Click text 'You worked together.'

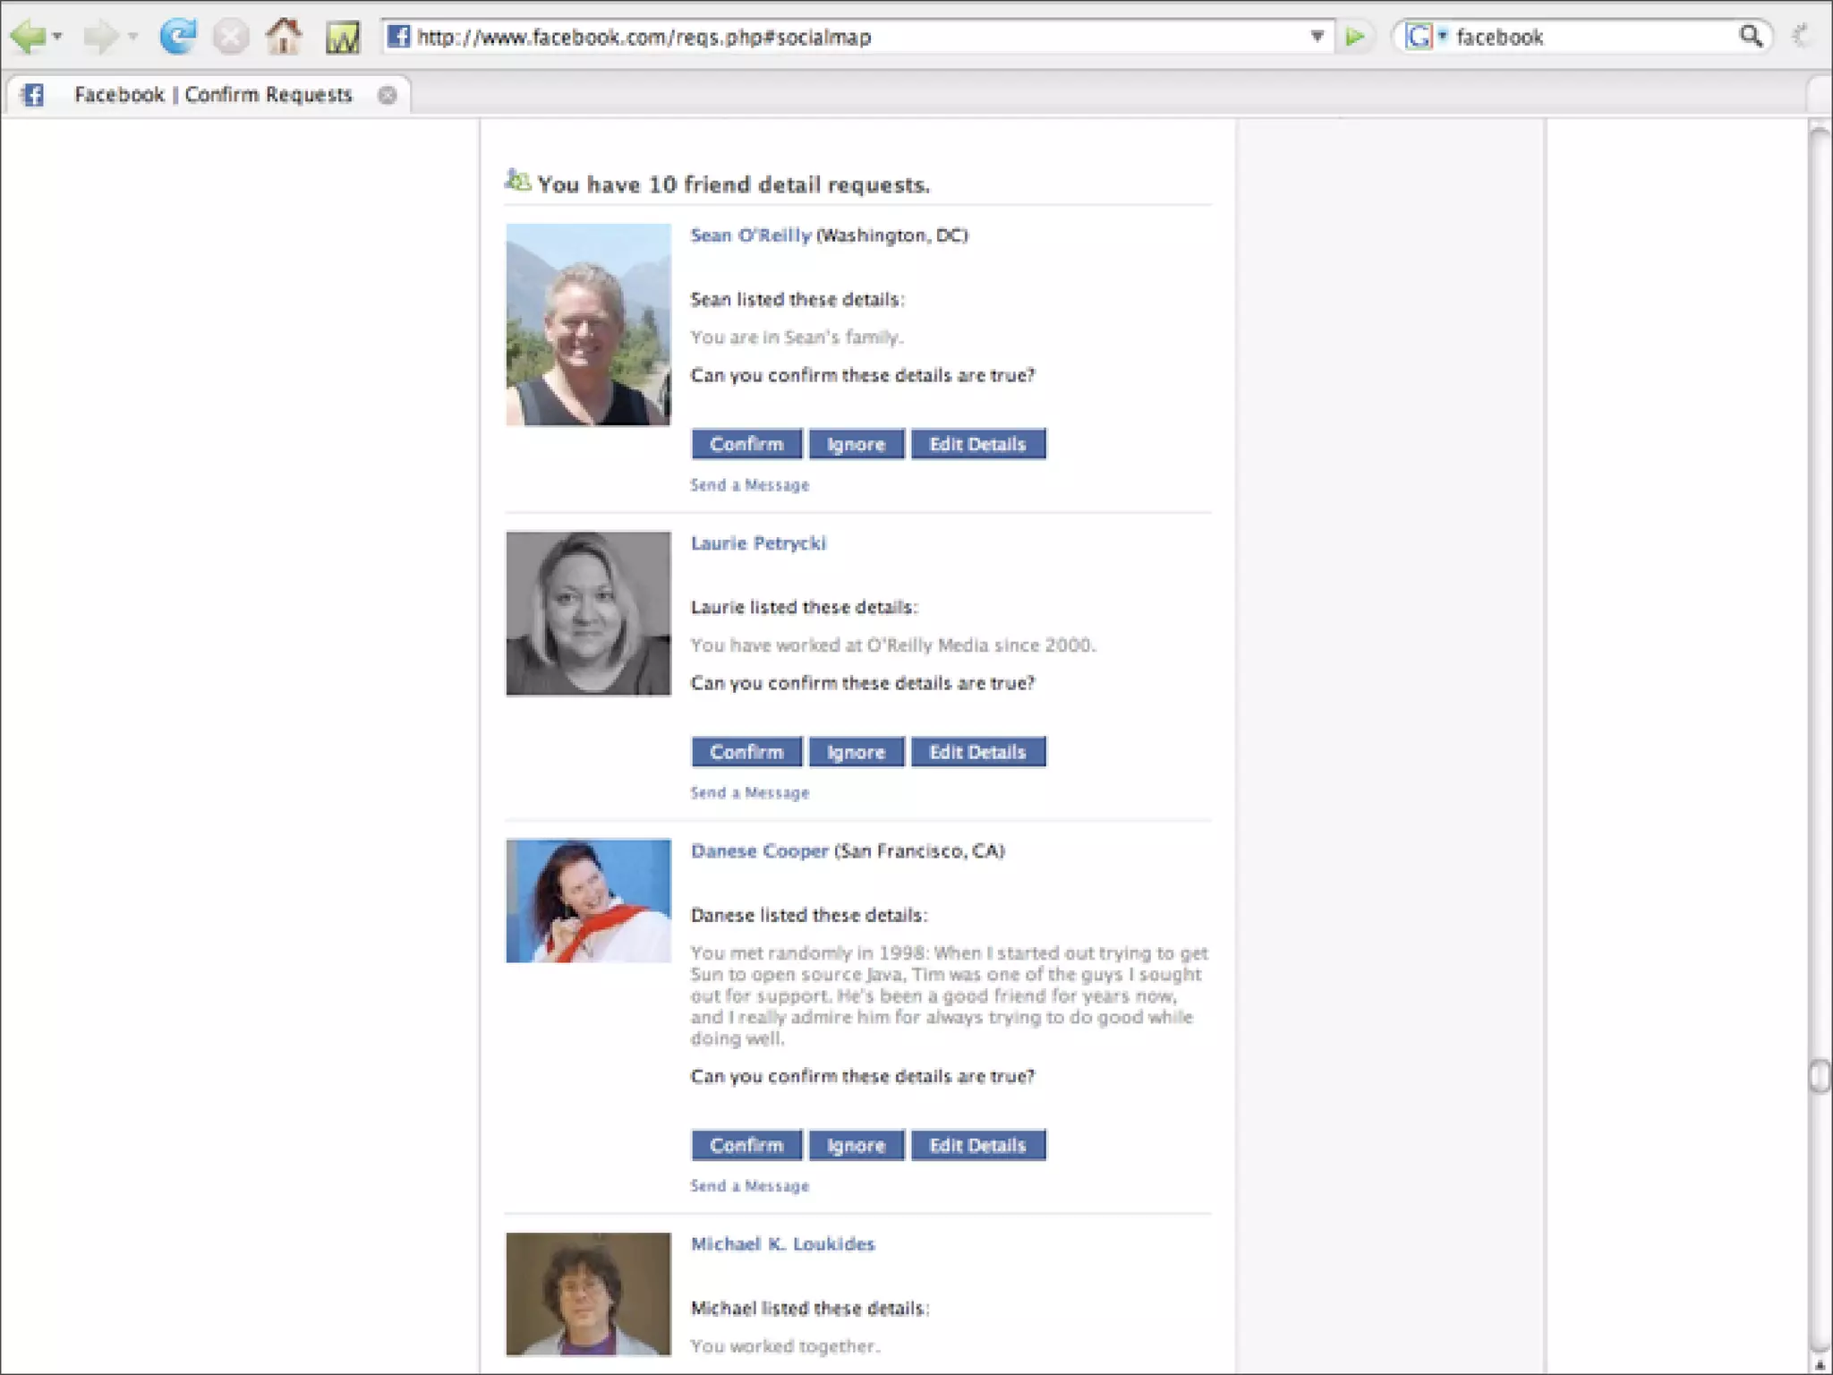[x=785, y=1346]
